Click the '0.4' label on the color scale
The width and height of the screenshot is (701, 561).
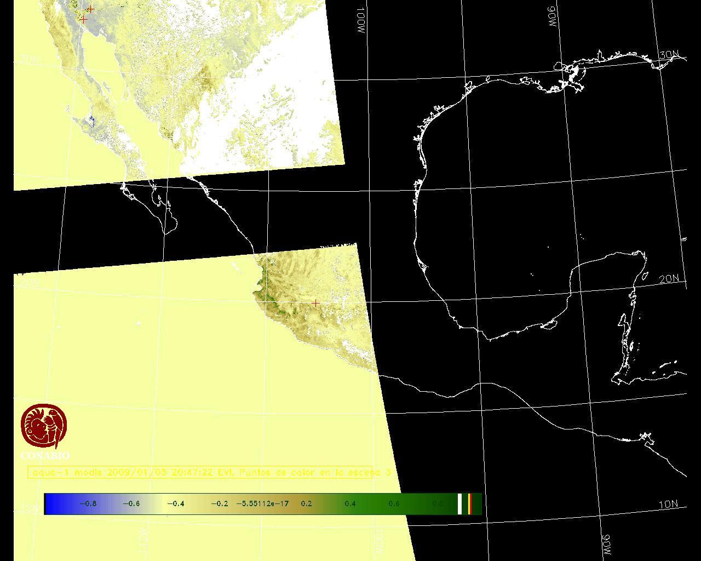click(350, 503)
